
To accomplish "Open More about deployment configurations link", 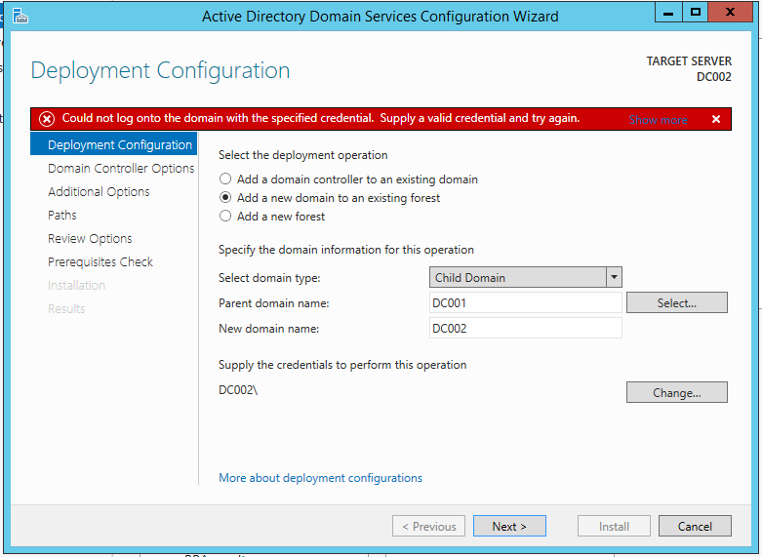I will pyautogui.click(x=320, y=478).
